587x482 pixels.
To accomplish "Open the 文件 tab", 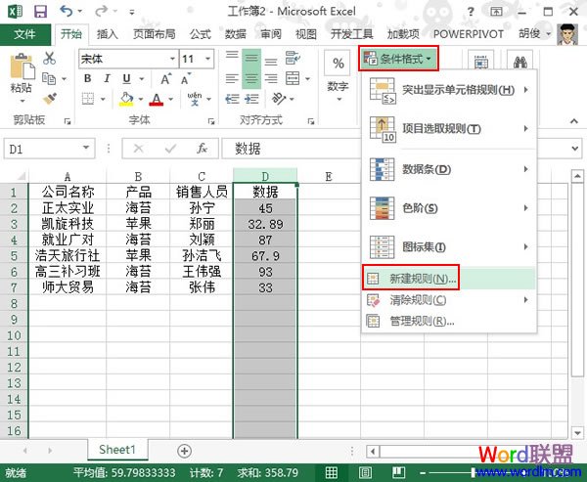I will [25, 34].
